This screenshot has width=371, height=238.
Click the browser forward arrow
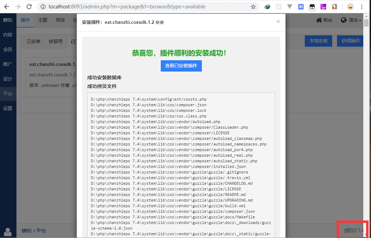coord(18,7)
